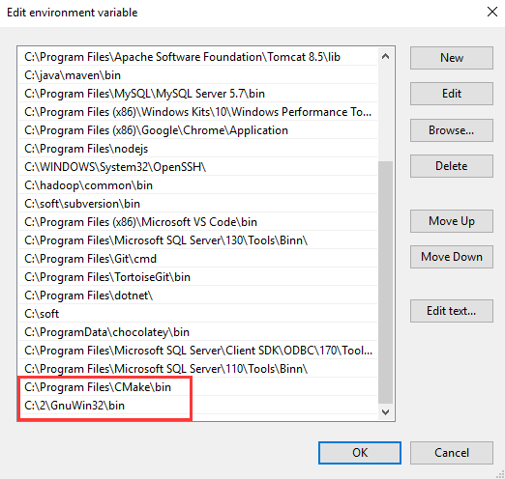Open the Browse... folder picker

pos(452,130)
